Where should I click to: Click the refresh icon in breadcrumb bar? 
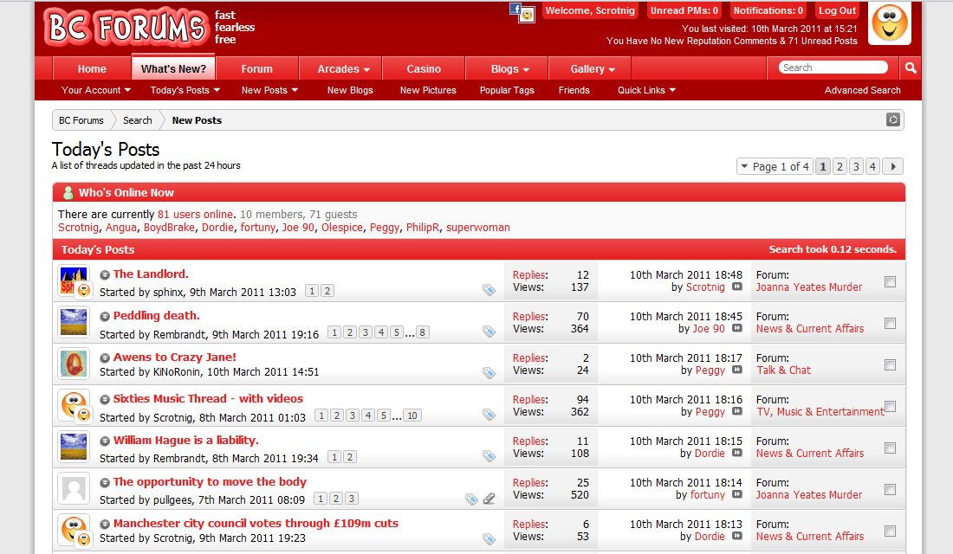[893, 120]
